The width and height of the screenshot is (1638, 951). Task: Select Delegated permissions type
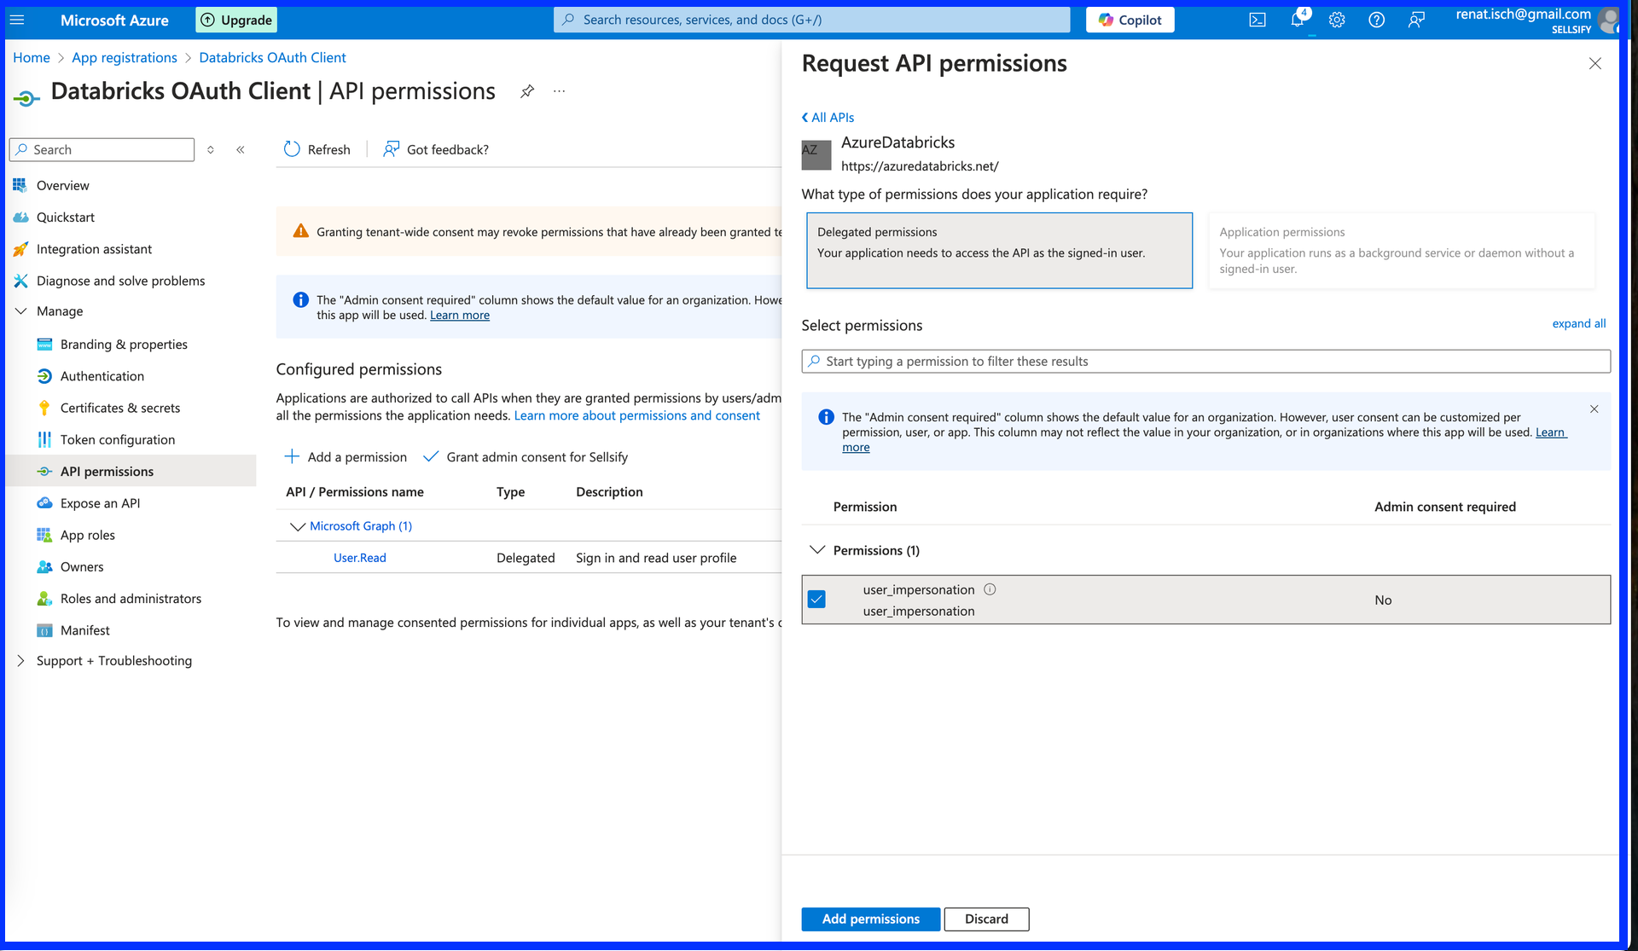point(999,251)
